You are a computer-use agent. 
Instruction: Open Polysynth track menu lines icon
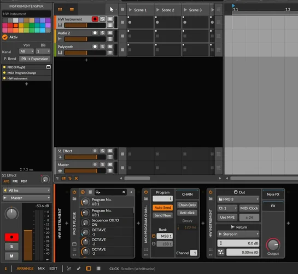[x=110, y=53]
